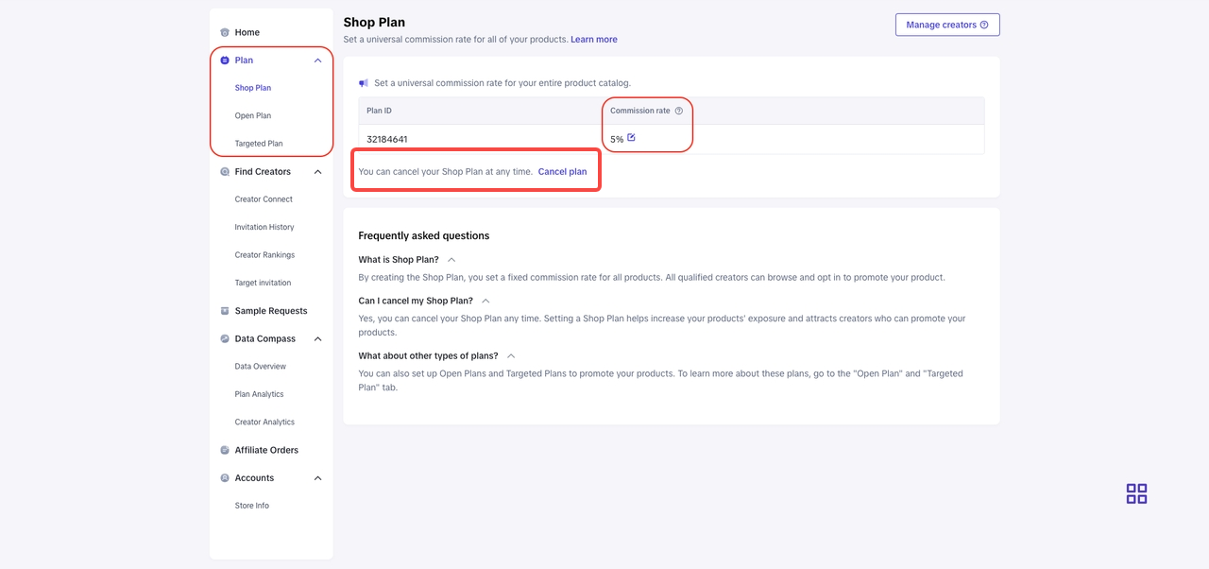Click the Home sidebar icon

225,32
